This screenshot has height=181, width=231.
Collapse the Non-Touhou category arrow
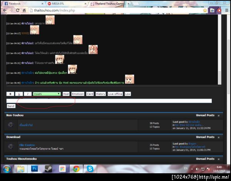tap(219, 115)
